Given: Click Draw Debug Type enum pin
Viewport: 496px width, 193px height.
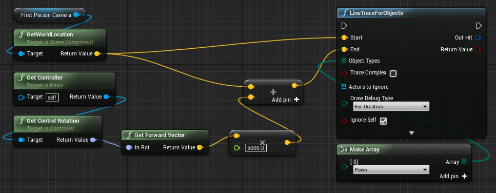Looking at the screenshot, I should pos(345,103).
